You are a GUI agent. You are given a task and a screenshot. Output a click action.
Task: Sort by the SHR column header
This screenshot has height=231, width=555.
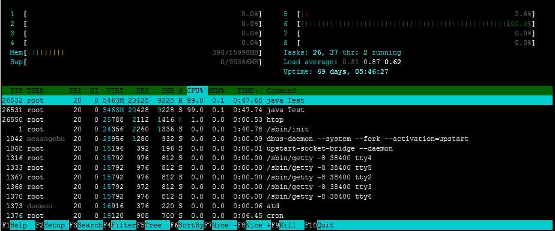tap(168, 91)
